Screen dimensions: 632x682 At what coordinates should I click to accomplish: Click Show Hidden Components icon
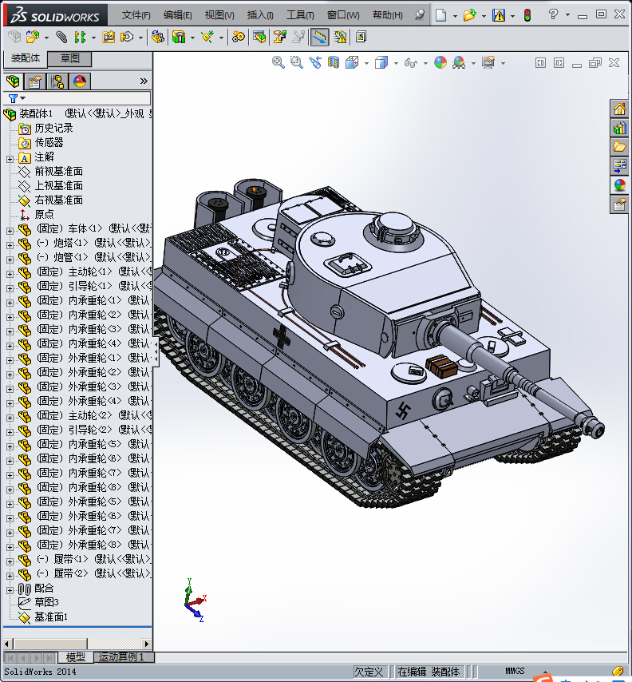(158, 37)
